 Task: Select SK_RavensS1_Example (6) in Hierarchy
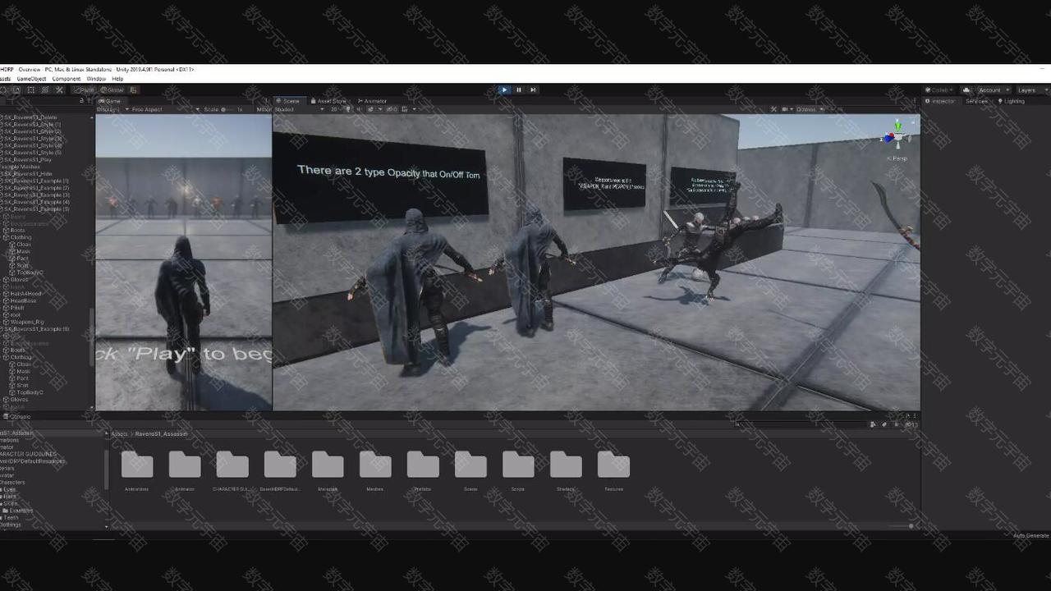point(36,329)
